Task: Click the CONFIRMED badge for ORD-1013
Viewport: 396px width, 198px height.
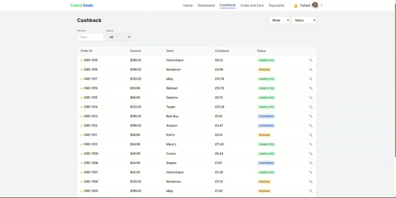Action: [266, 116]
